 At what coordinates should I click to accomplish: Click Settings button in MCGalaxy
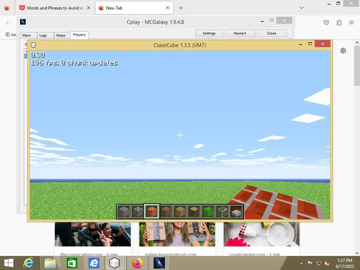point(209,33)
